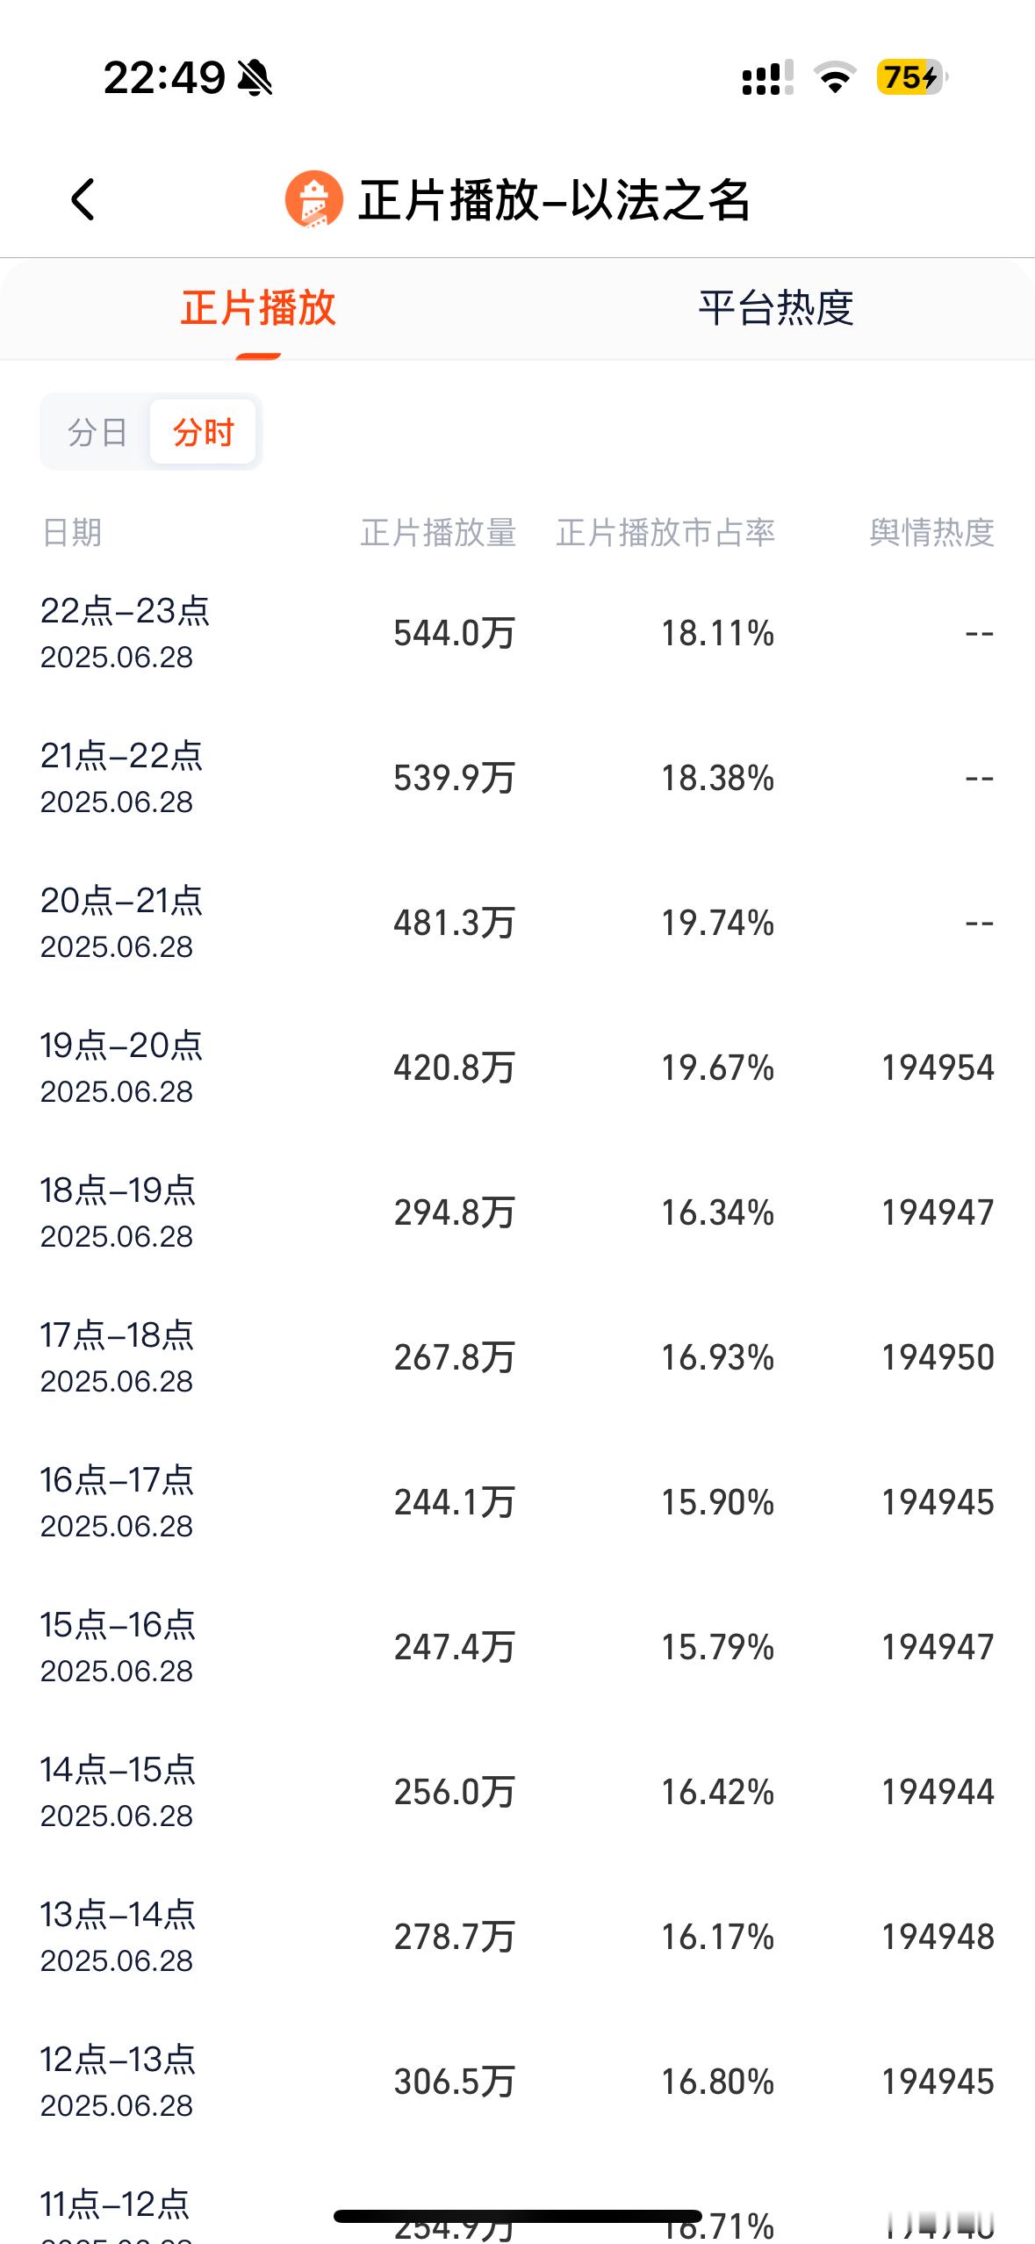Select the 19点-20点 row with 420.8万

tap(517, 1068)
